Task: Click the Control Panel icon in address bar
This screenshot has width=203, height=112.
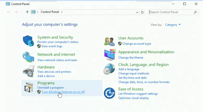Action: click(33, 12)
